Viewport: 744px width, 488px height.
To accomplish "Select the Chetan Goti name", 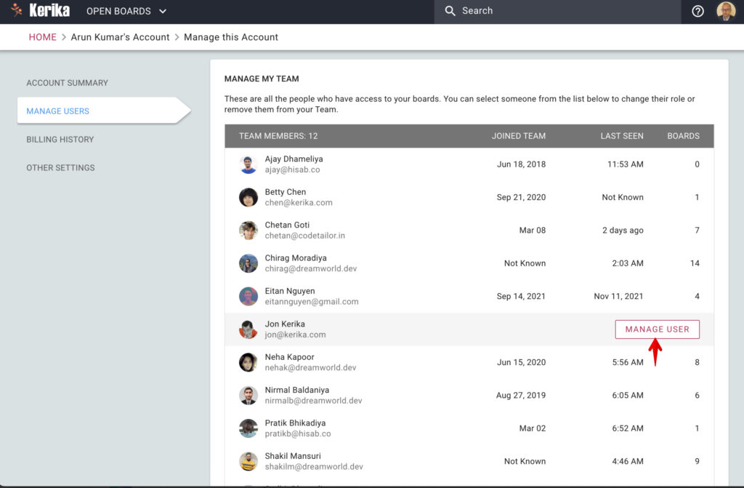I will [x=287, y=225].
